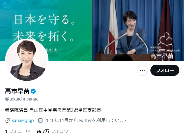Screen dimensions: 184x135
Task: Visit the sanae.gr.jp website link
Action: [x=23, y=121]
